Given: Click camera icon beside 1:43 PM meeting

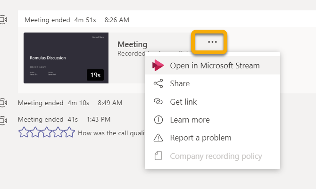Looking at the screenshot, I should pyautogui.click(x=3, y=120).
